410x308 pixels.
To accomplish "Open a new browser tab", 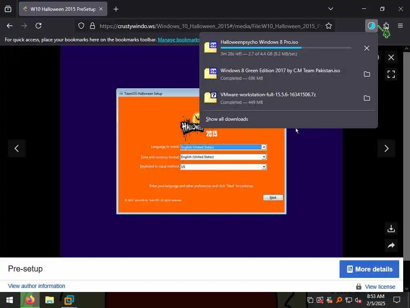I will (116, 9).
